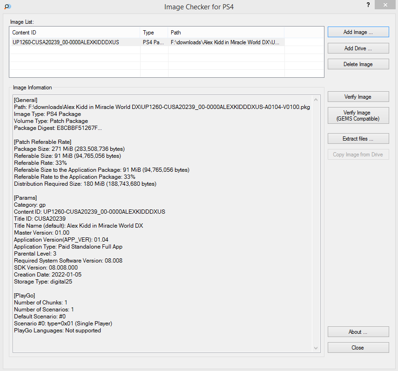Sort by Path column header
Screen dimensions: 398x371
[x=226, y=33]
